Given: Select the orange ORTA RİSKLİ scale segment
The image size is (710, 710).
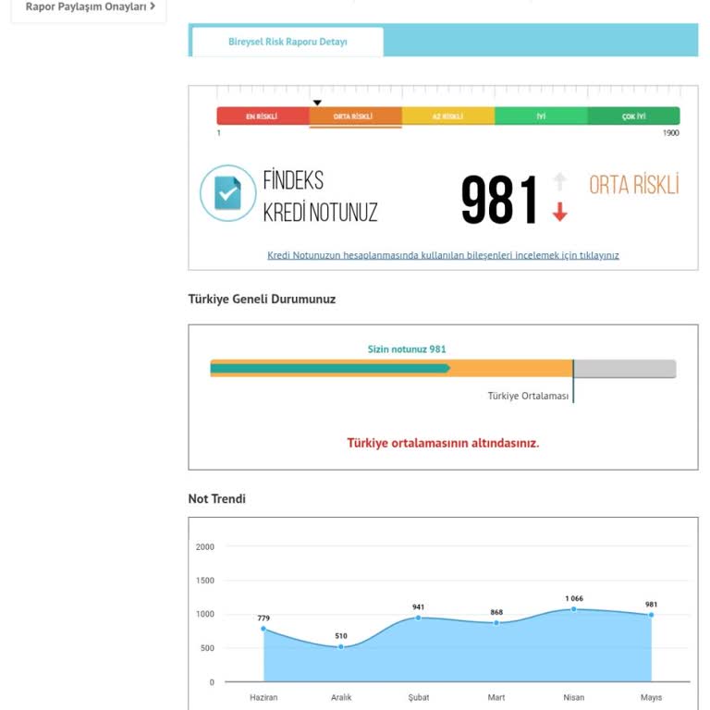Looking at the screenshot, I should pos(355,116).
